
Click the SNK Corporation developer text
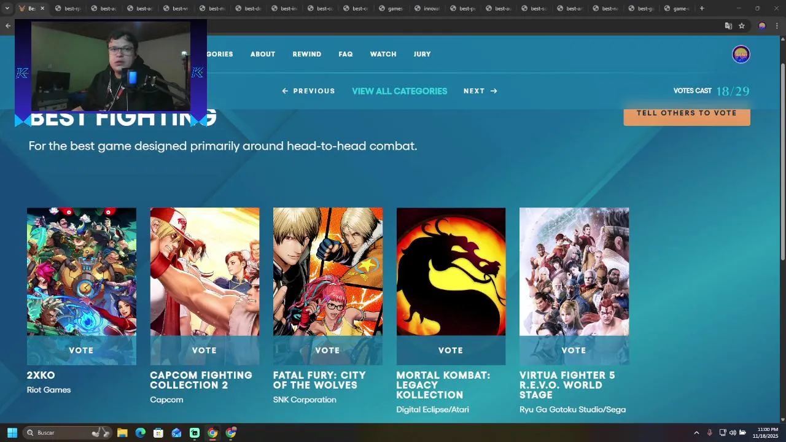(305, 400)
